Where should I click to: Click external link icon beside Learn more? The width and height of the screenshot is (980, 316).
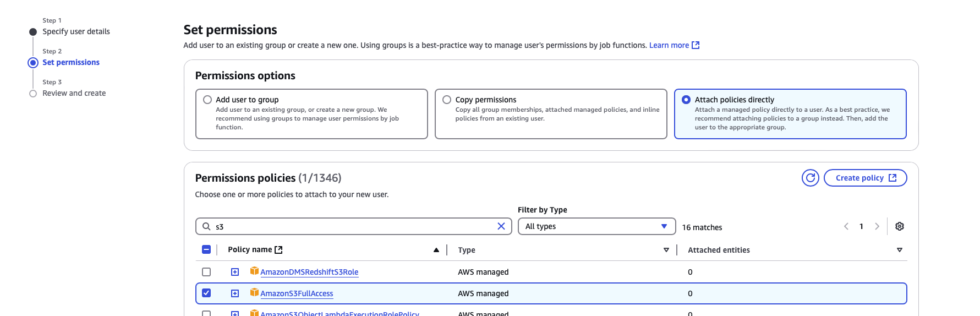(x=696, y=45)
